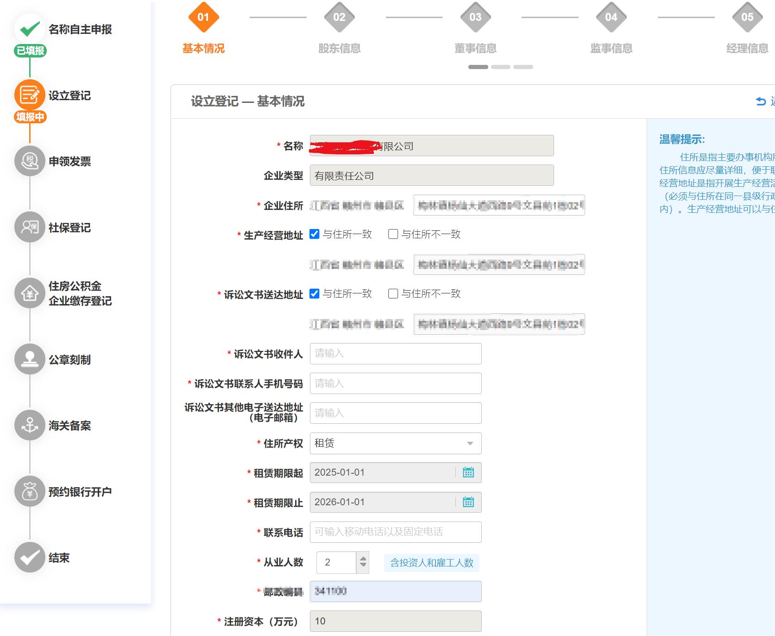Click the 公章刻制 stamp icon

coord(30,359)
